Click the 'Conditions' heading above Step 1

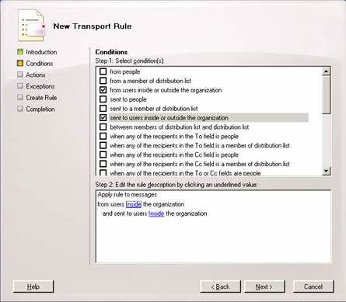(111, 52)
